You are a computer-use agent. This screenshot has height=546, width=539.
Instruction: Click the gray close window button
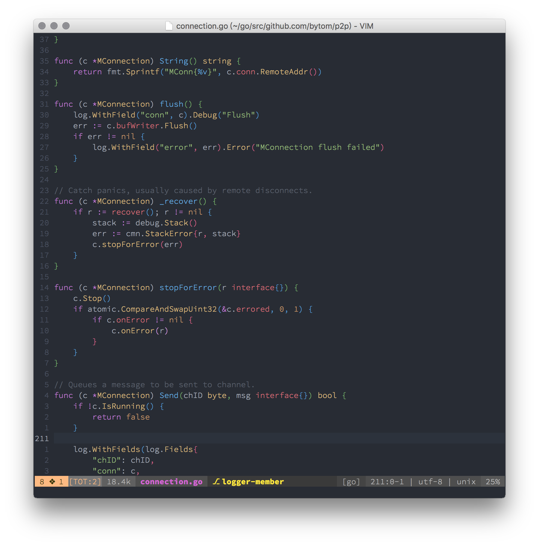coord(42,26)
